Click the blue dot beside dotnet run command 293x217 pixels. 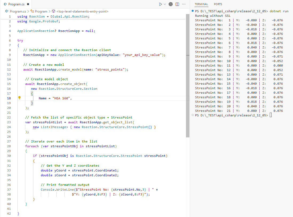coord(193,11)
